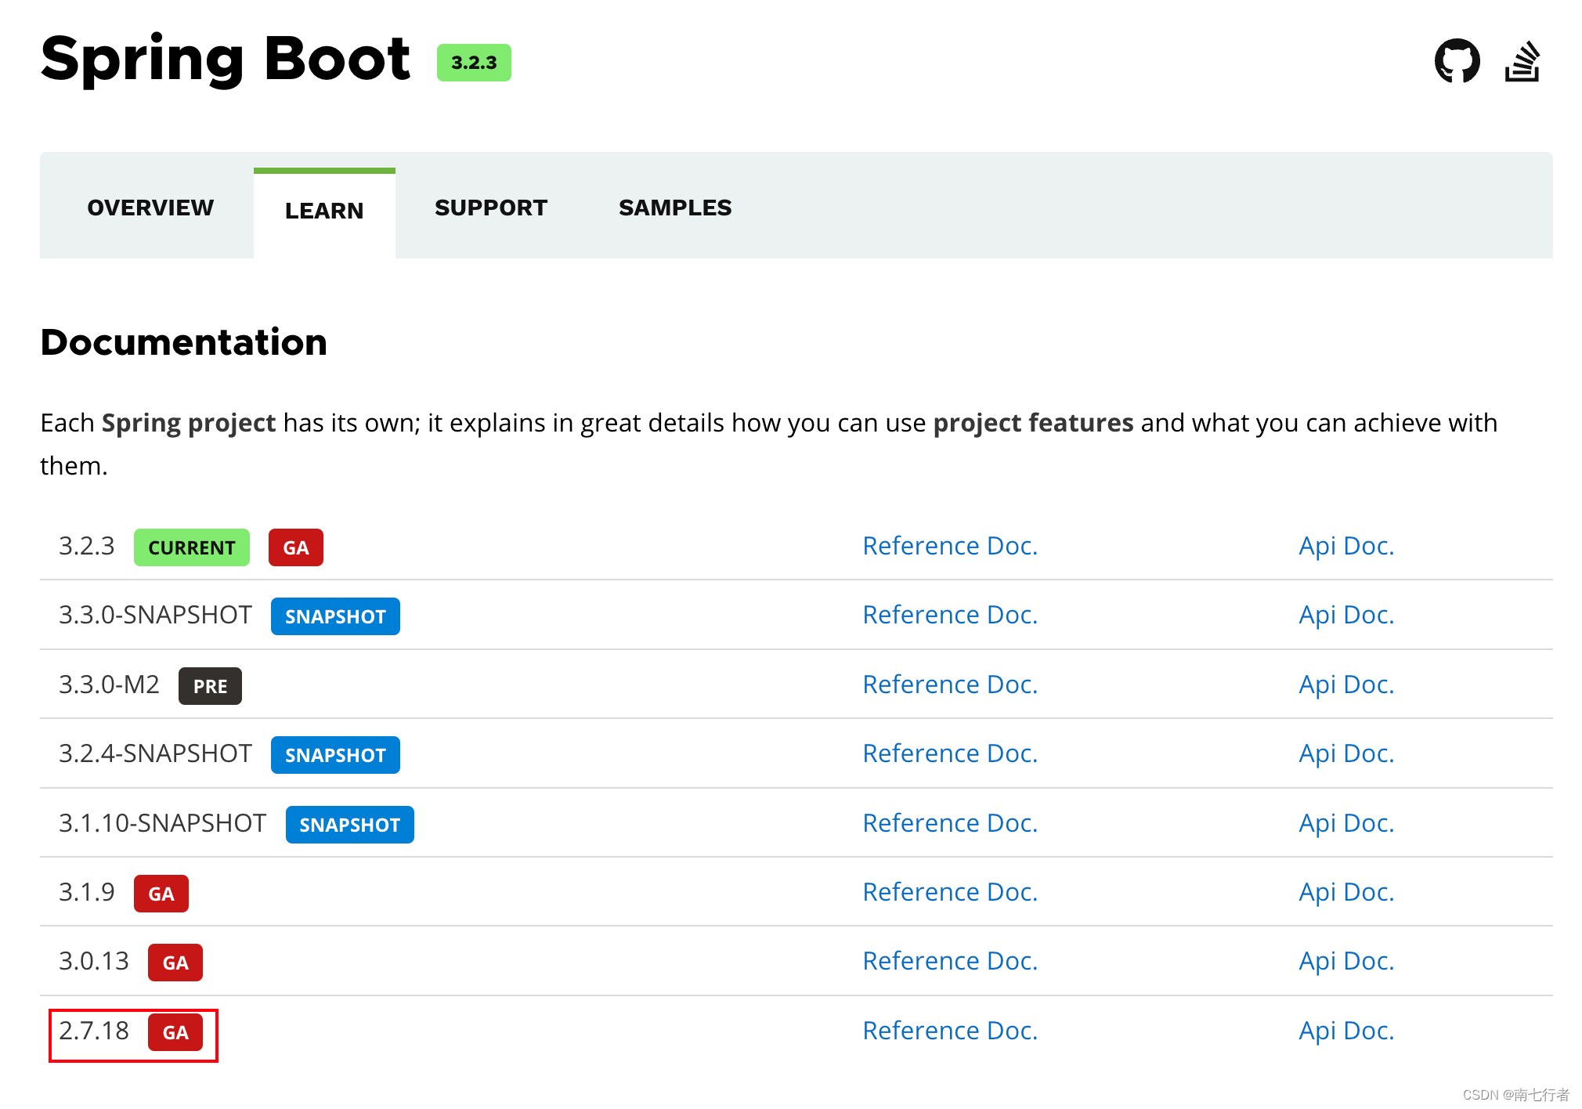The height and width of the screenshot is (1109, 1582).
Task: Click version text 3.1.9
Action: [x=87, y=892]
